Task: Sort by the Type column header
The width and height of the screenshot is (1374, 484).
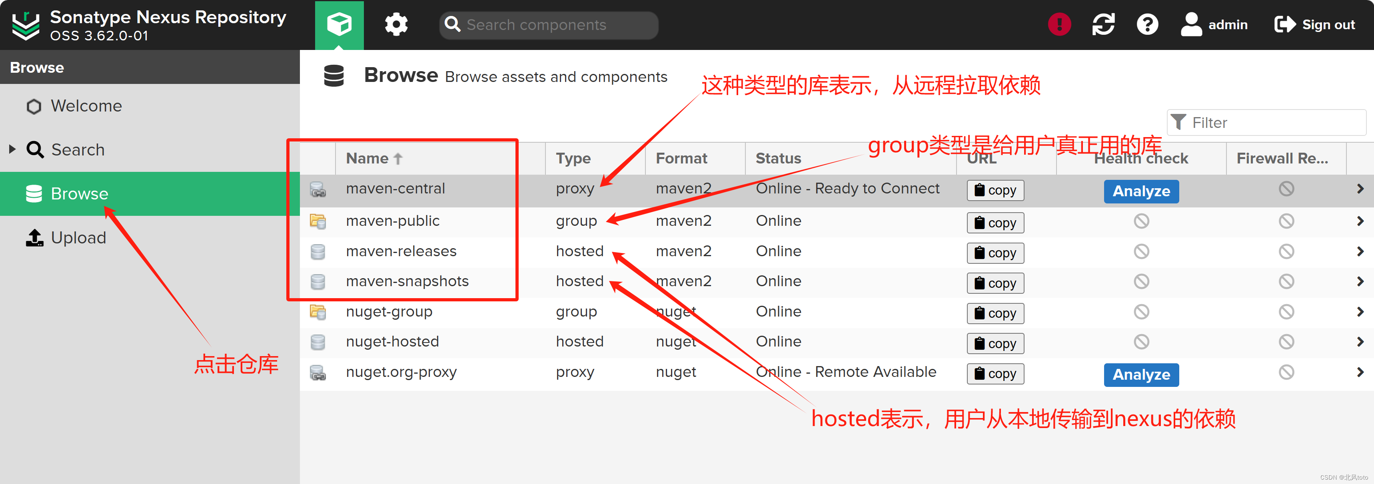Action: click(595, 158)
